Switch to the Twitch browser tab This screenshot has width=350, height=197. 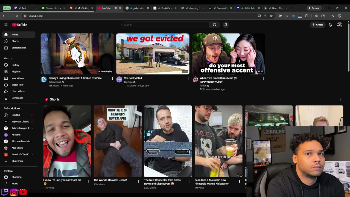tap(25, 8)
